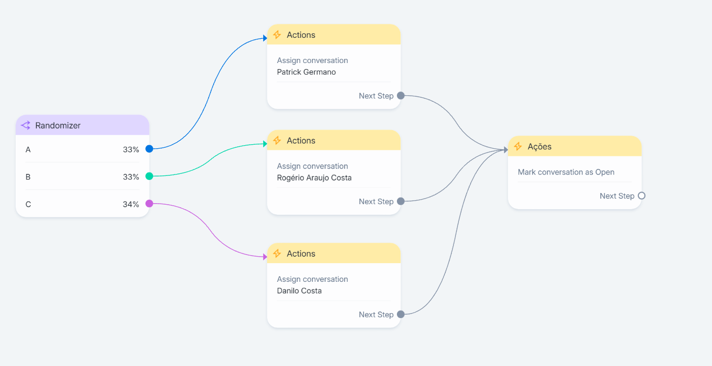Click the 33% value for option A
The width and height of the screenshot is (712, 366).
coord(131,150)
